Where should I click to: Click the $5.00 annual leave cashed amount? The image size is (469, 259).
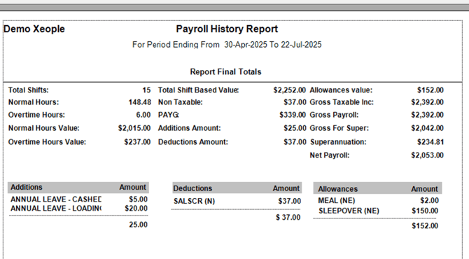138,199
